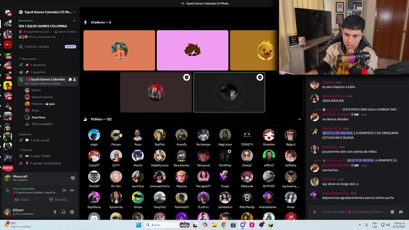
Task: Collapse the Suplencia category
Action: point(27,134)
